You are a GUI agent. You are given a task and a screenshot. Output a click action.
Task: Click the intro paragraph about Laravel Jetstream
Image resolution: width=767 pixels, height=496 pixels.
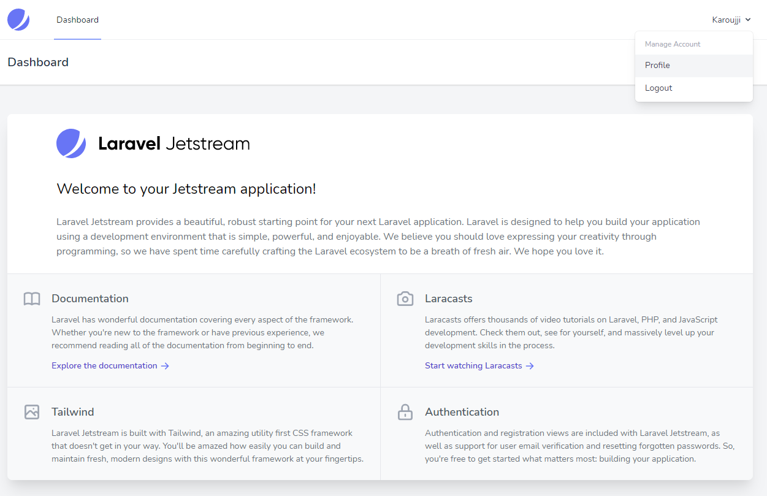pyautogui.click(x=378, y=237)
